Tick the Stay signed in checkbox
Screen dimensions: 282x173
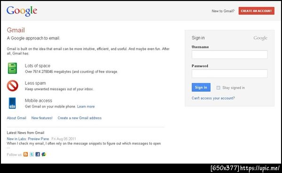(x=219, y=88)
